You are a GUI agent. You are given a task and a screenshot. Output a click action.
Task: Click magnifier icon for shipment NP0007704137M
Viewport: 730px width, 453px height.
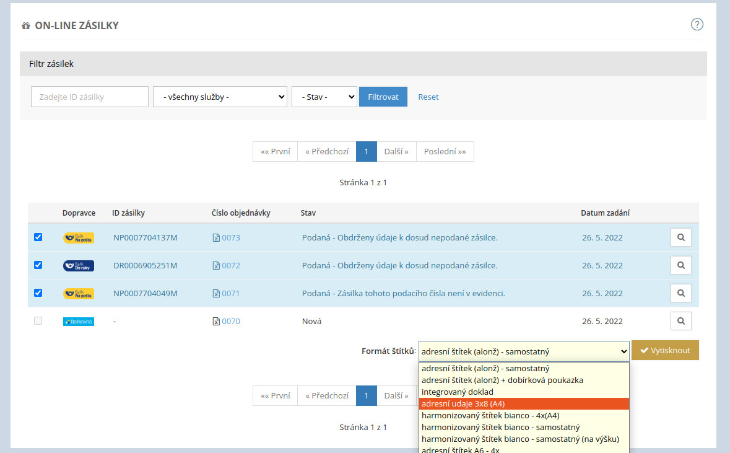pos(680,237)
